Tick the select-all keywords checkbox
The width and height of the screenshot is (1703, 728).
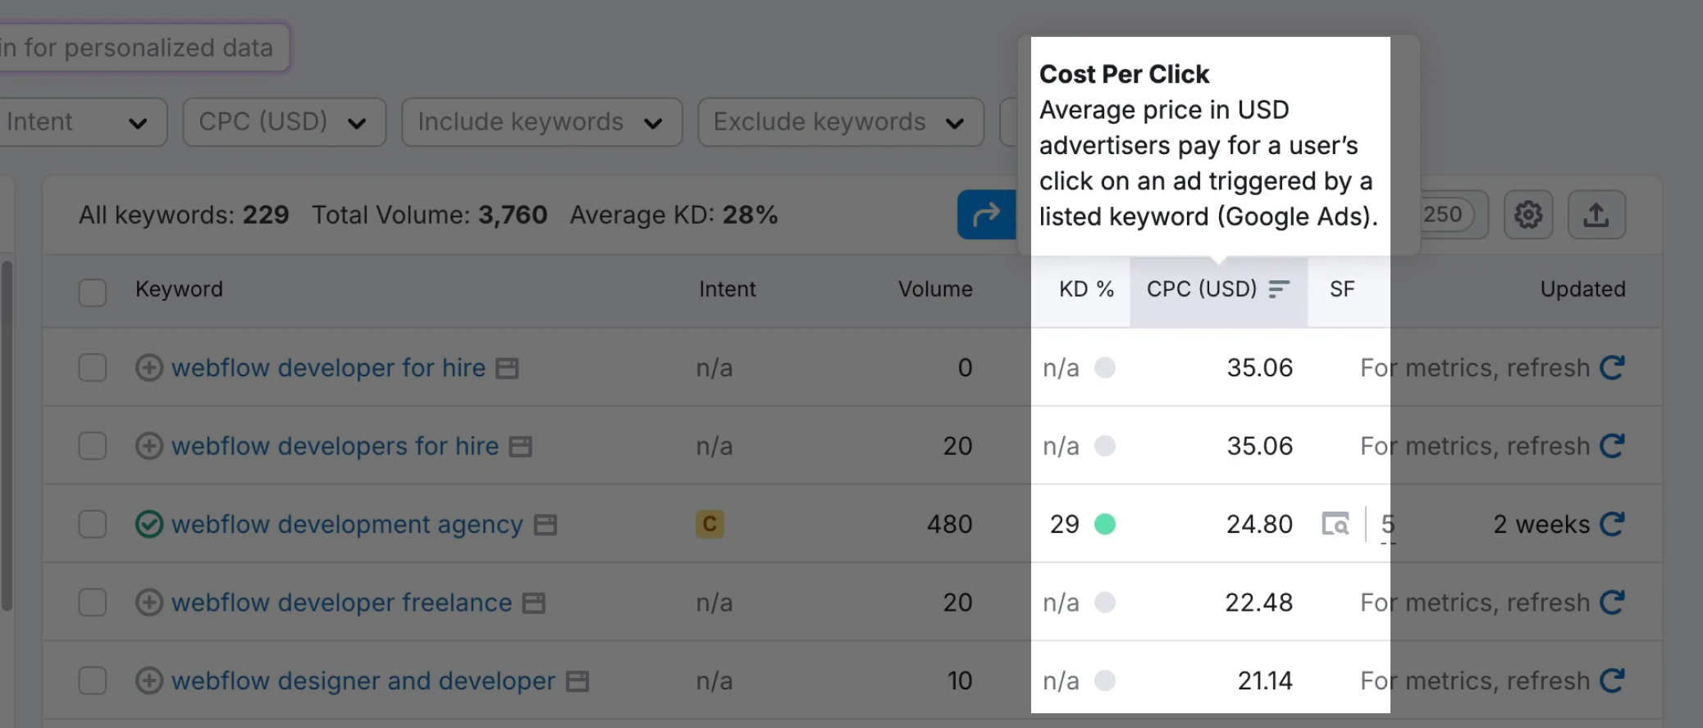(x=93, y=292)
